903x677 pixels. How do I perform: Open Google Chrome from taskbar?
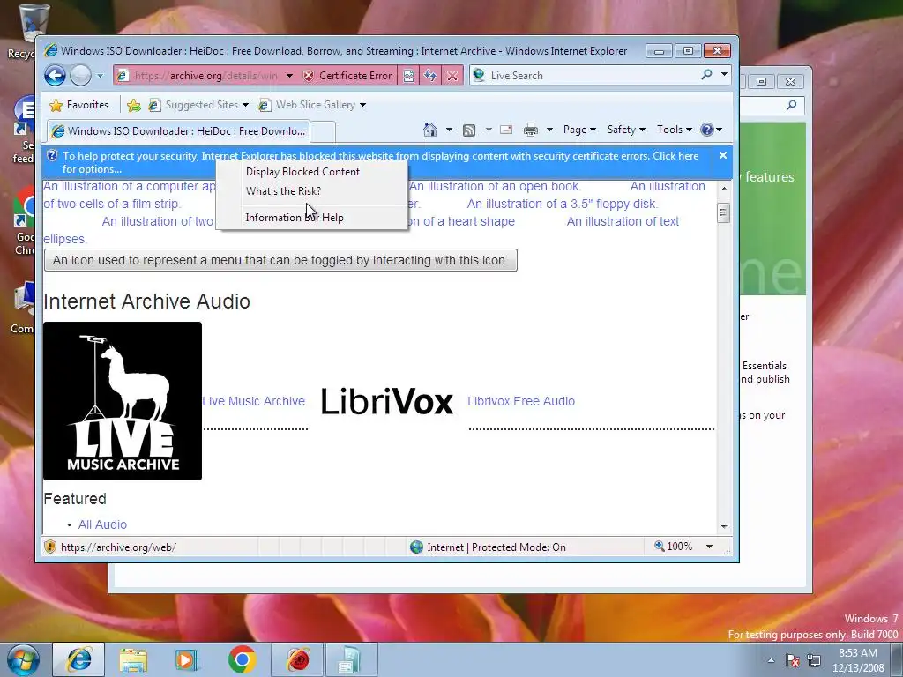pos(242,659)
